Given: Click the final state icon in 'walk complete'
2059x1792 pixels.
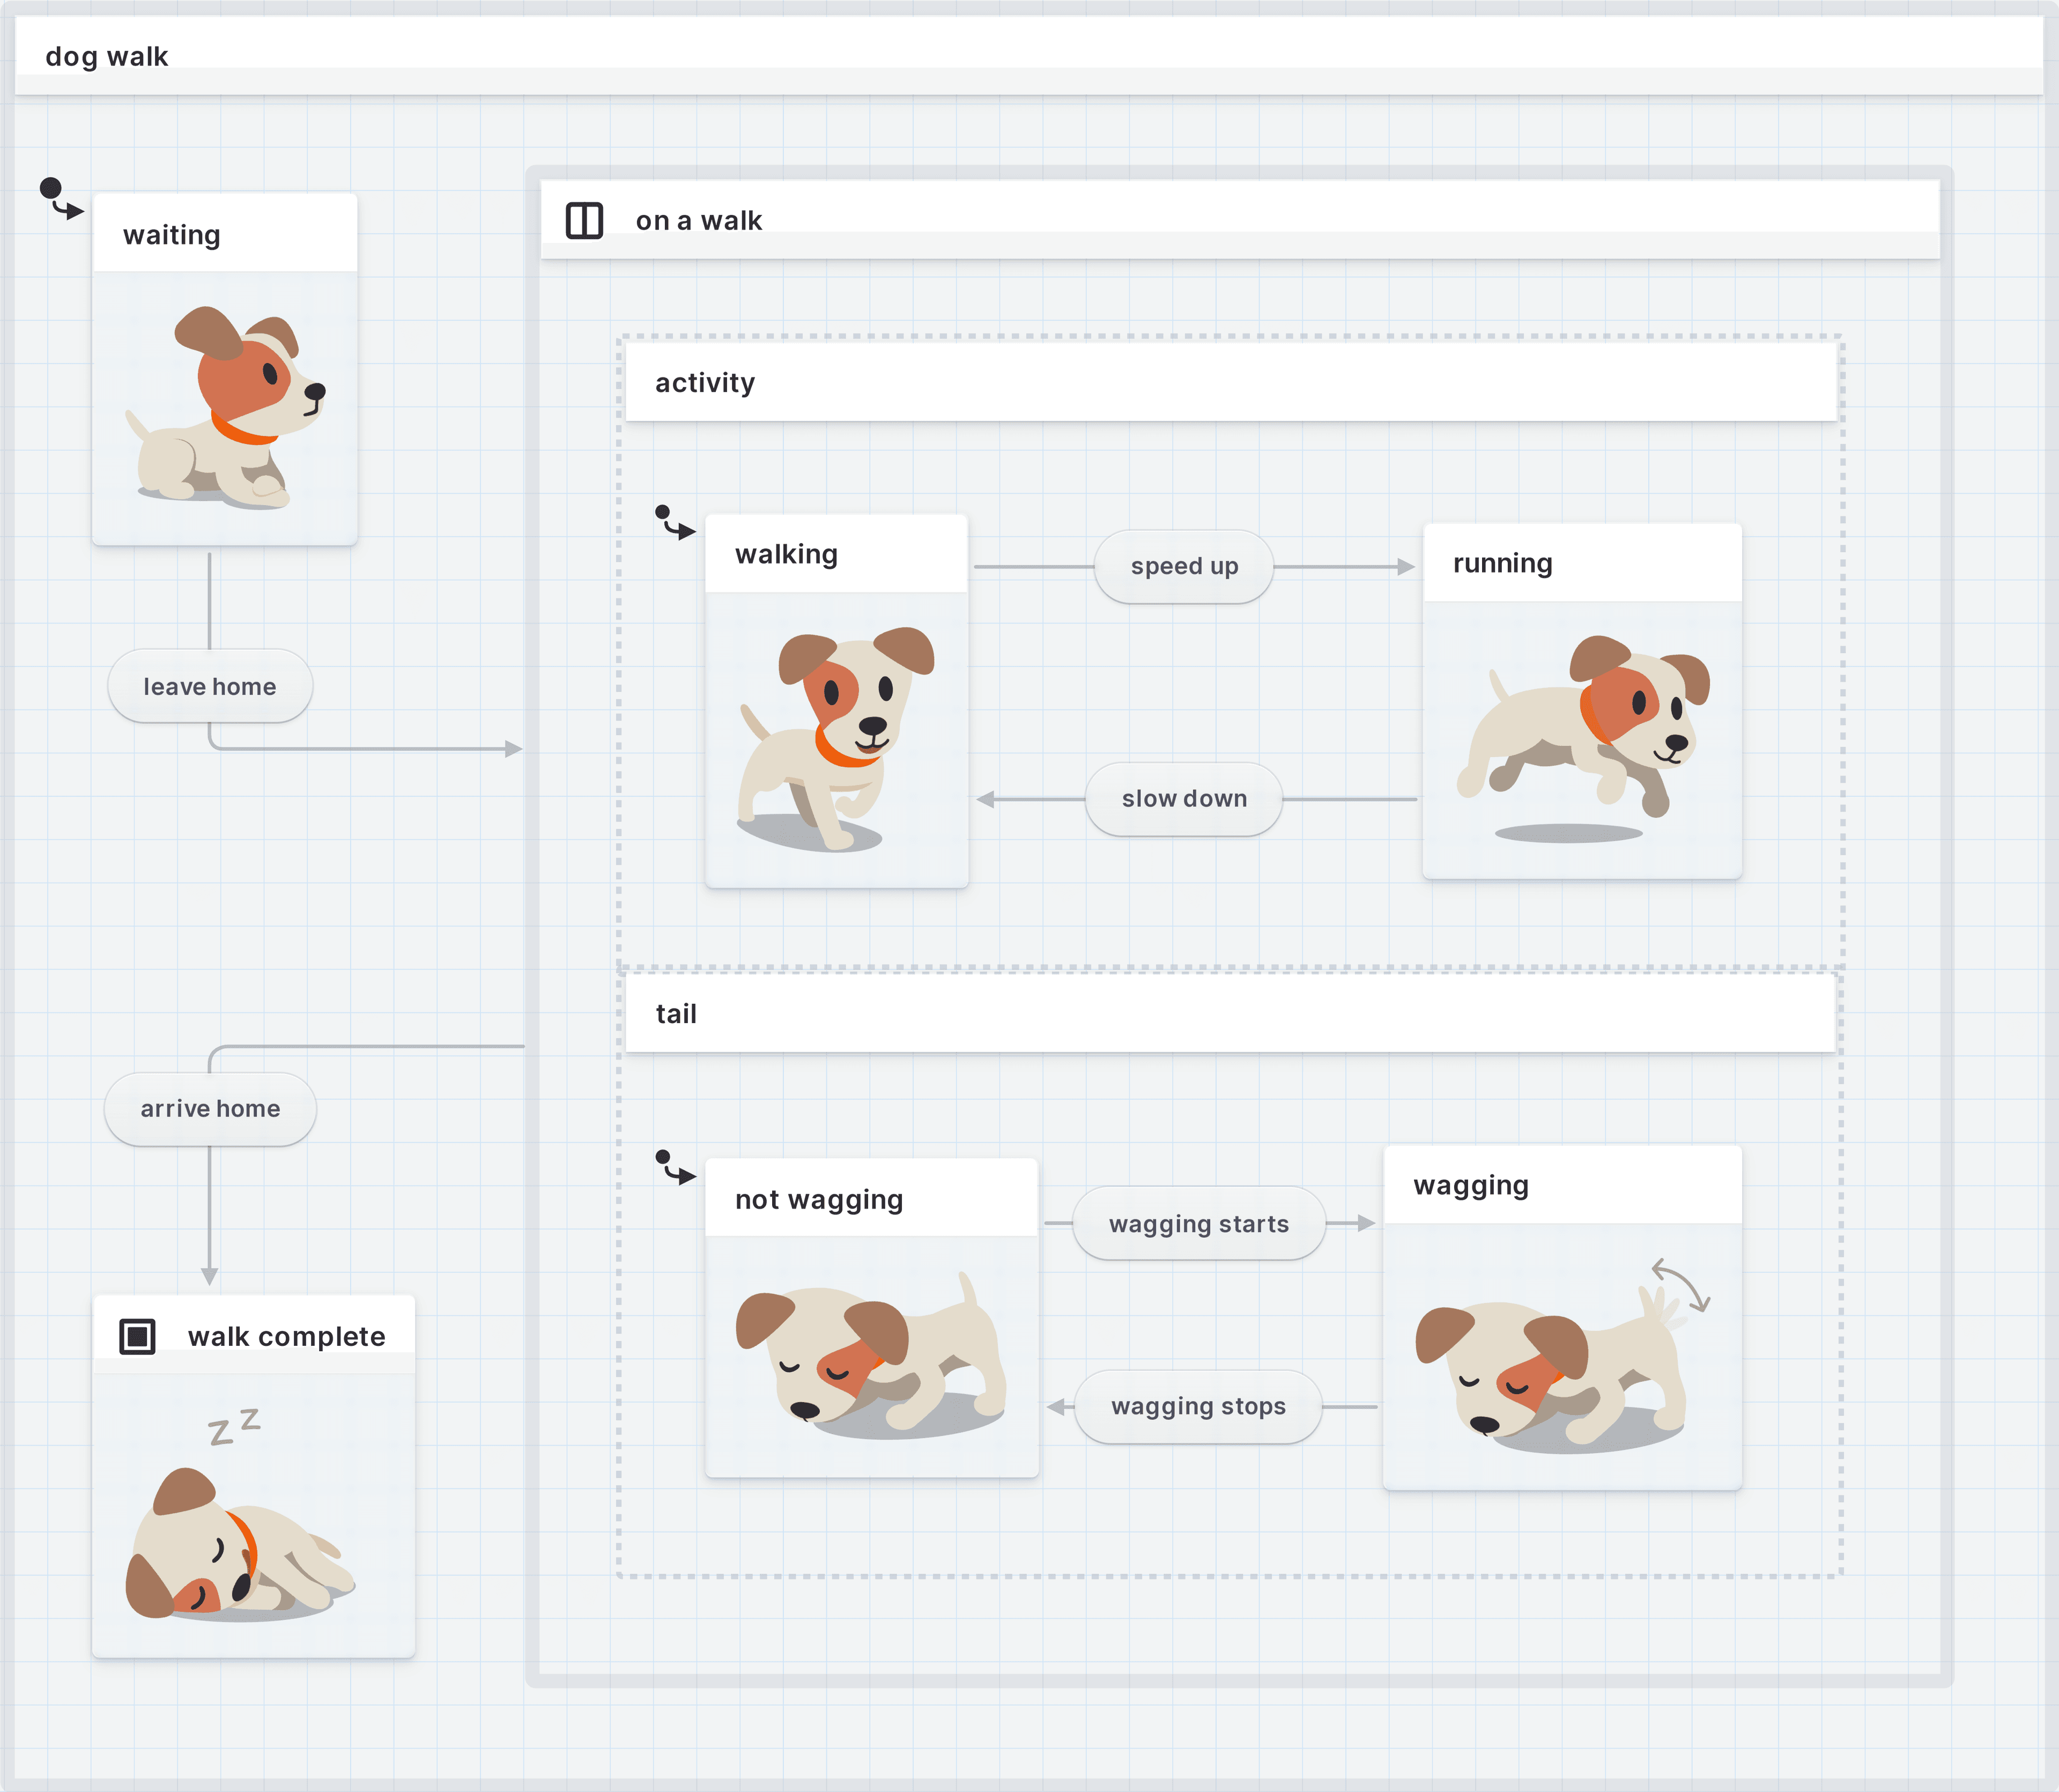Looking at the screenshot, I should (x=137, y=1336).
